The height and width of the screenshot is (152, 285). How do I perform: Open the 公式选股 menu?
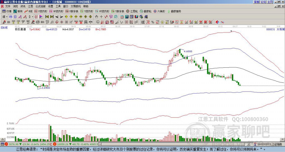tap(41, 6)
